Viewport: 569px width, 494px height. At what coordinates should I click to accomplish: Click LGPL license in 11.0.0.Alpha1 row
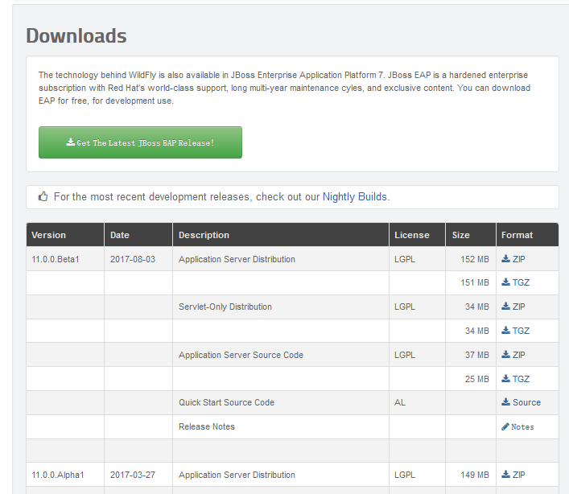(x=405, y=475)
